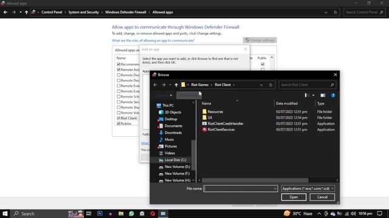Toggle the Remote Assistance checkbox in Allowed apps
This screenshot has height=218, width=389.
click(x=119, y=70)
